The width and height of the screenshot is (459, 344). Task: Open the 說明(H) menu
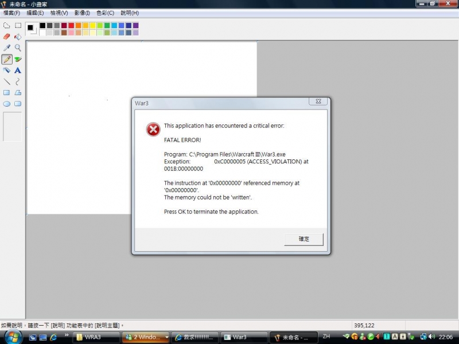click(130, 13)
